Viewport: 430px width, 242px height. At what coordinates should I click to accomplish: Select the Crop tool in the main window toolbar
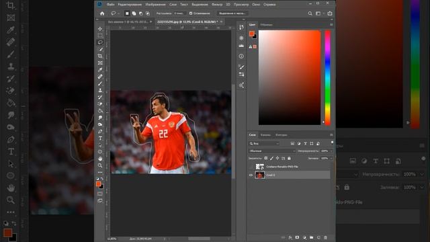click(x=100, y=56)
